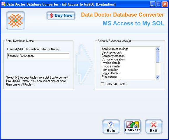
Task: Select the Company creation table
Action: (x=113, y=56)
